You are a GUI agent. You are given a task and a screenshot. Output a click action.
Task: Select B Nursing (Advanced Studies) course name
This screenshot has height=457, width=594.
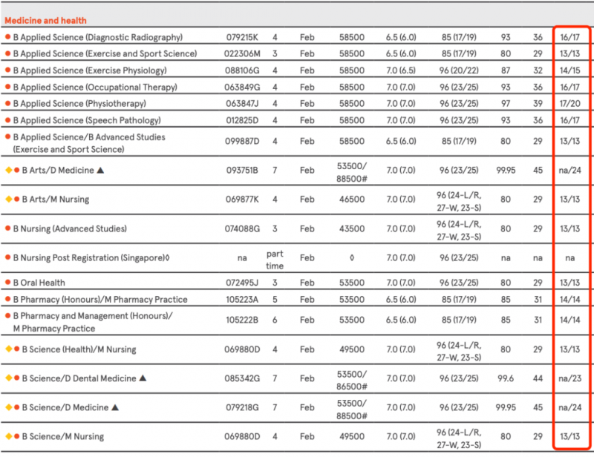70,228
